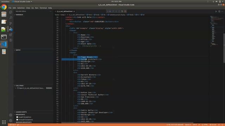Screen dimensions: 225x126
Task: Open the notifications bell in the status bar
Action: [223, 125]
